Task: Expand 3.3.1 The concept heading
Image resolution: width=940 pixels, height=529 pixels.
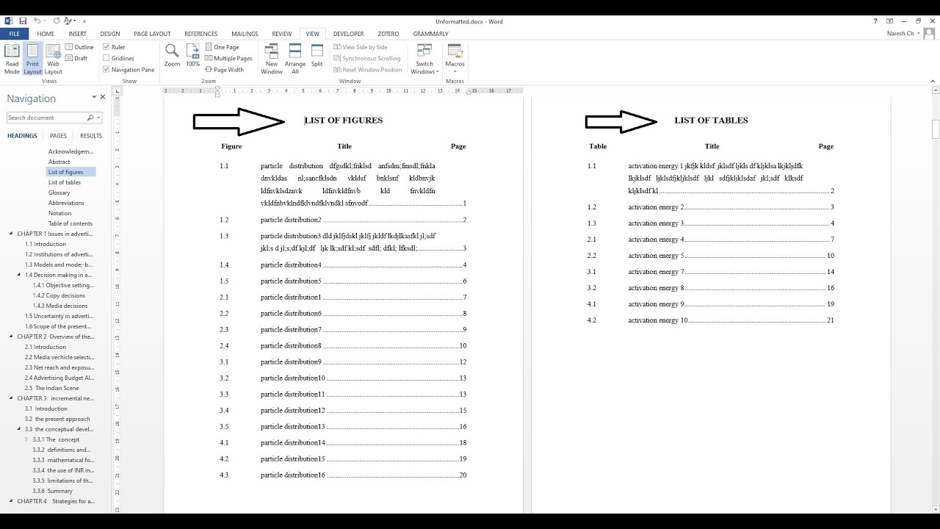Action: [26, 439]
